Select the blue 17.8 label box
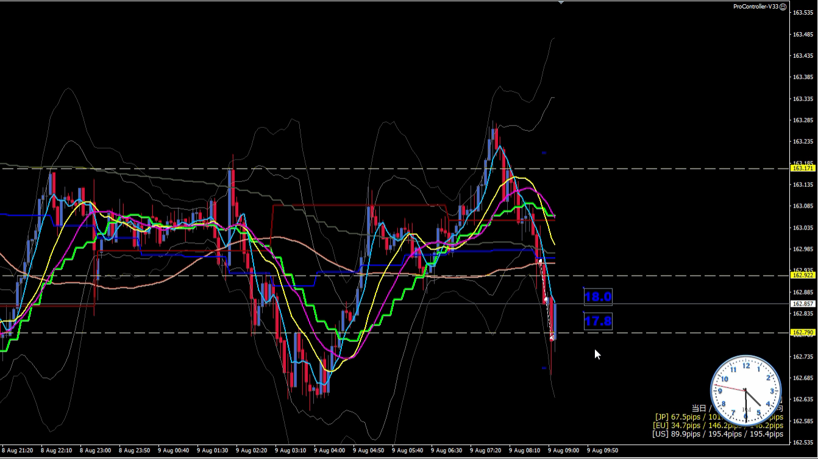 pos(598,321)
